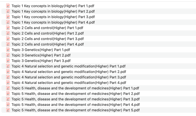
Task: Select Topic 3 Genetics Part 2.pdf file
Action: pos(41,55)
